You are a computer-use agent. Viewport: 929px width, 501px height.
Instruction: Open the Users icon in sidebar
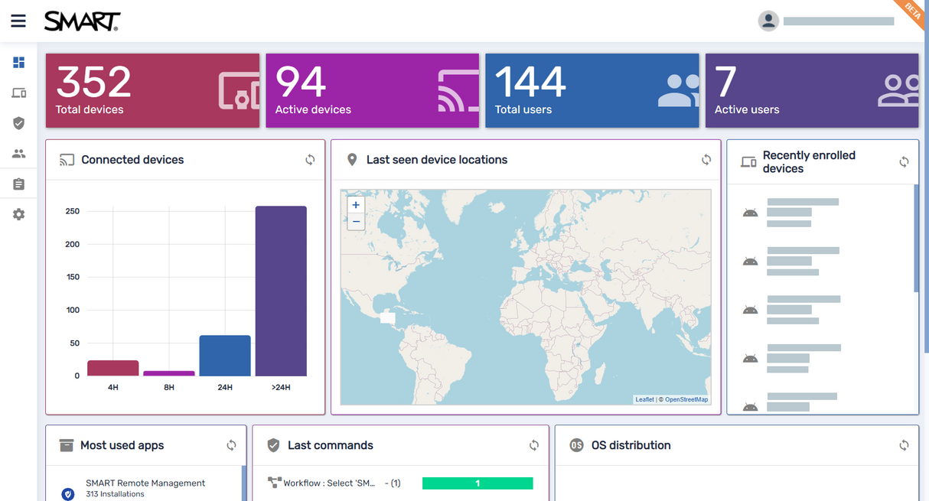[19, 154]
